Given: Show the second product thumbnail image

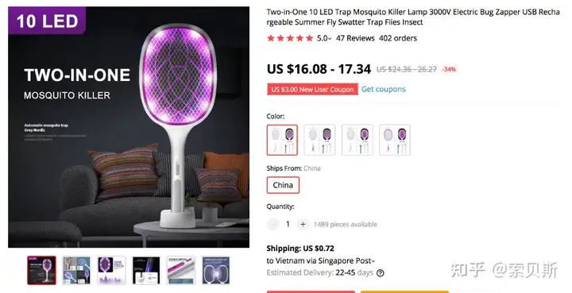Looking at the screenshot, I should tap(76, 270).
